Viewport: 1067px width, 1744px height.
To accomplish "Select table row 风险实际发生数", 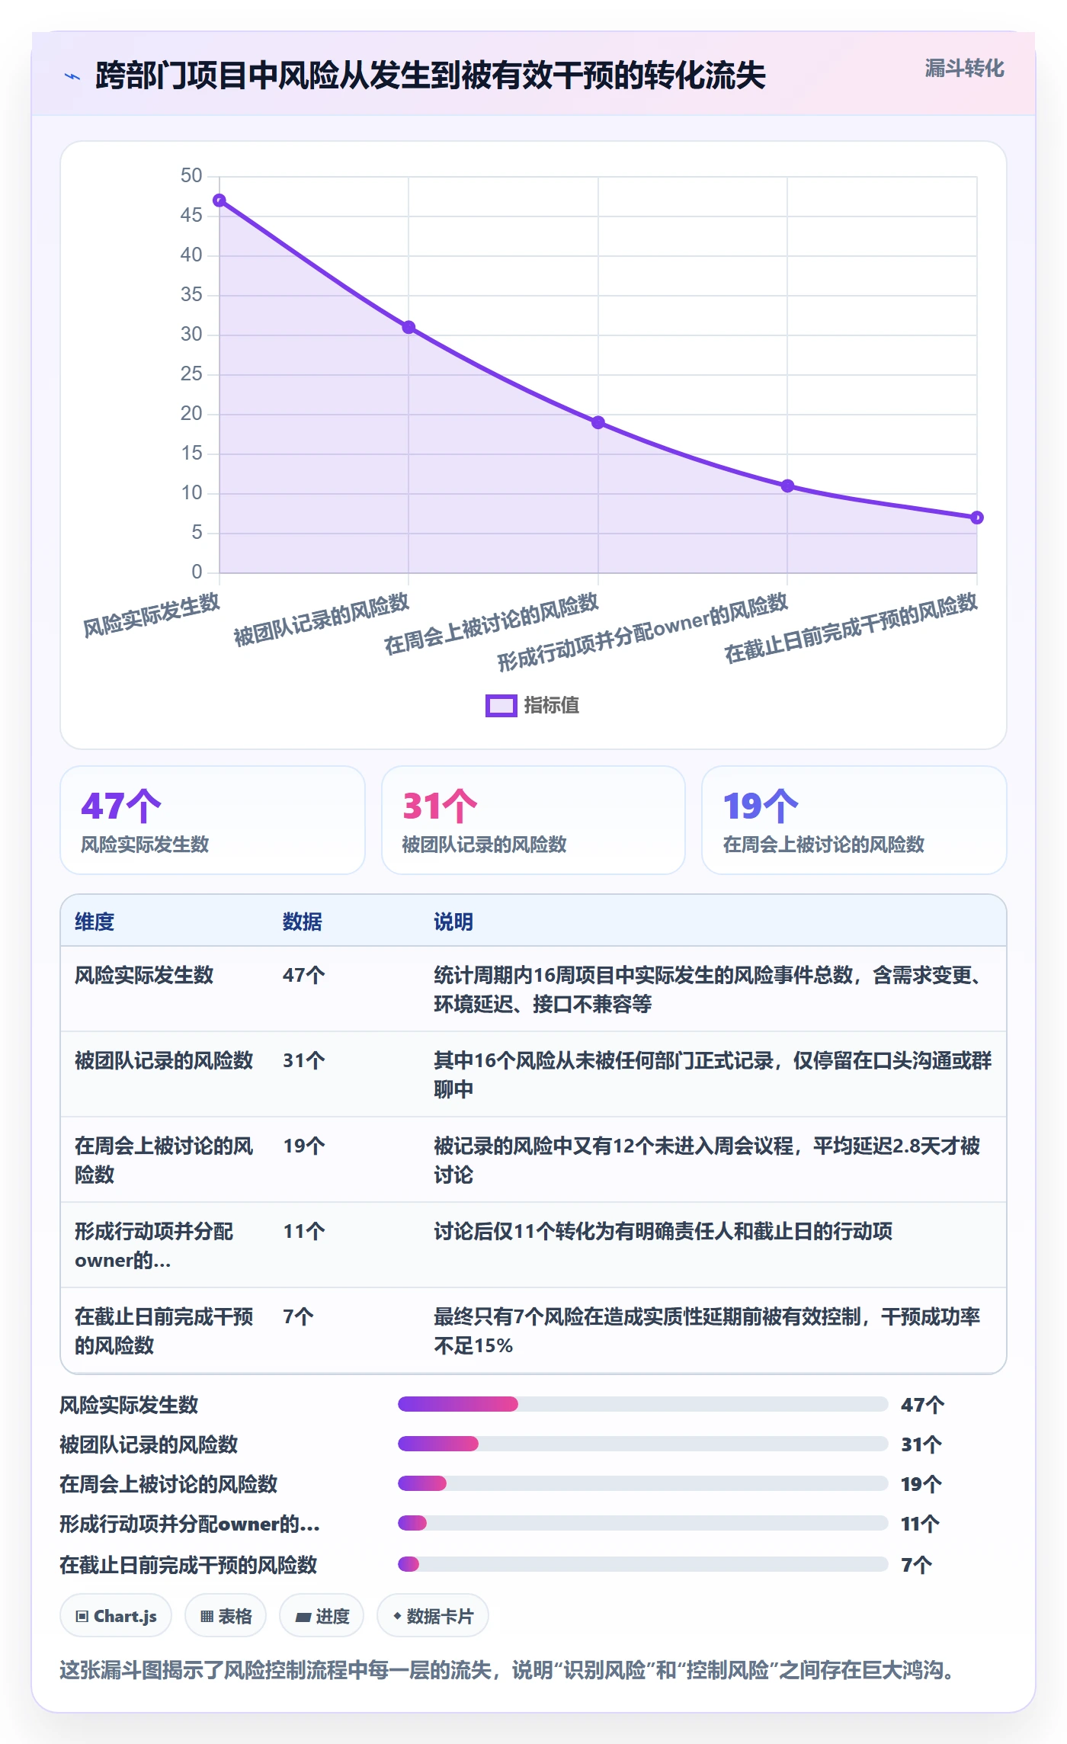I will pos(533,989).
